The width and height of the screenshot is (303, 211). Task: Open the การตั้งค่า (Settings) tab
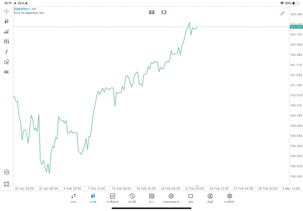(x=230, y=198)
